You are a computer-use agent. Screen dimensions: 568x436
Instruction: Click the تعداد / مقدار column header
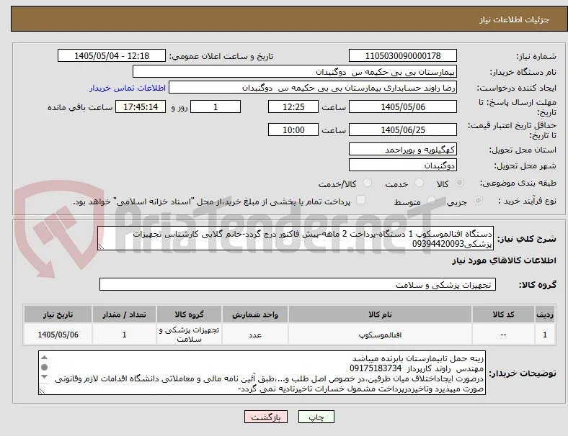click(124, 314)
